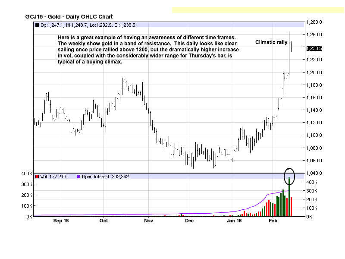The image size is (345, 259).
Task: Click the 1,200.0 price axis label
Action: [x=314, y=73]
